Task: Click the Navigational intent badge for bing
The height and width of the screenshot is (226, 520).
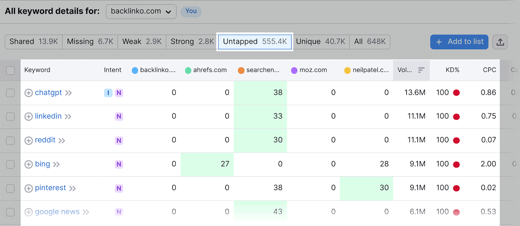Action: 119,164
